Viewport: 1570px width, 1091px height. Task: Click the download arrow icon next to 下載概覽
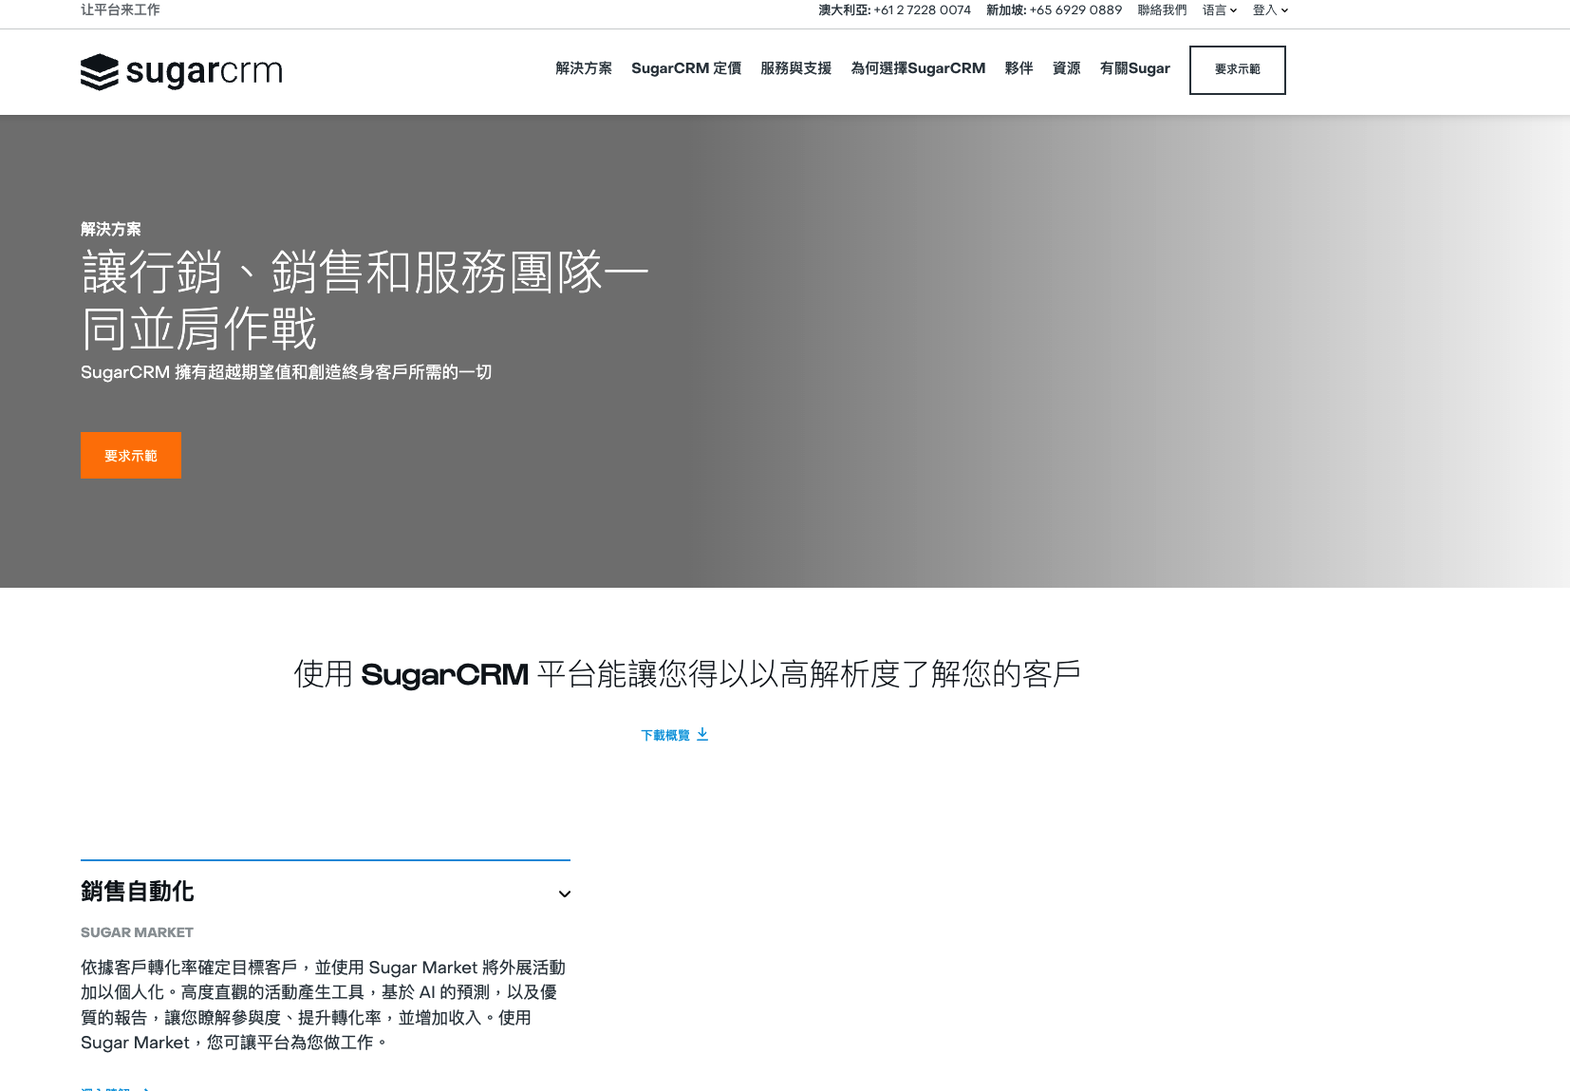point(702,734)
